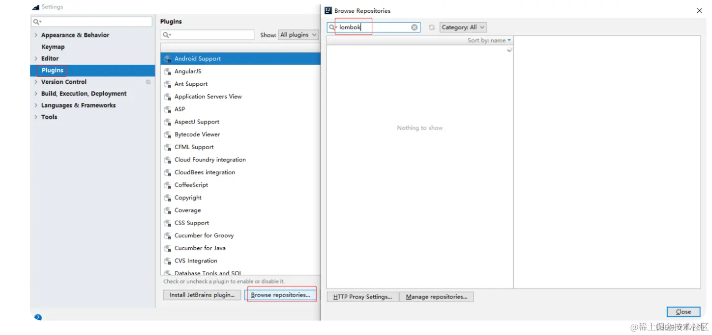Image resolution: width=712 pixels, height=335 pixels.
Task: Select Cucumber for Groovy plugin name
Action: pos(204,235)
